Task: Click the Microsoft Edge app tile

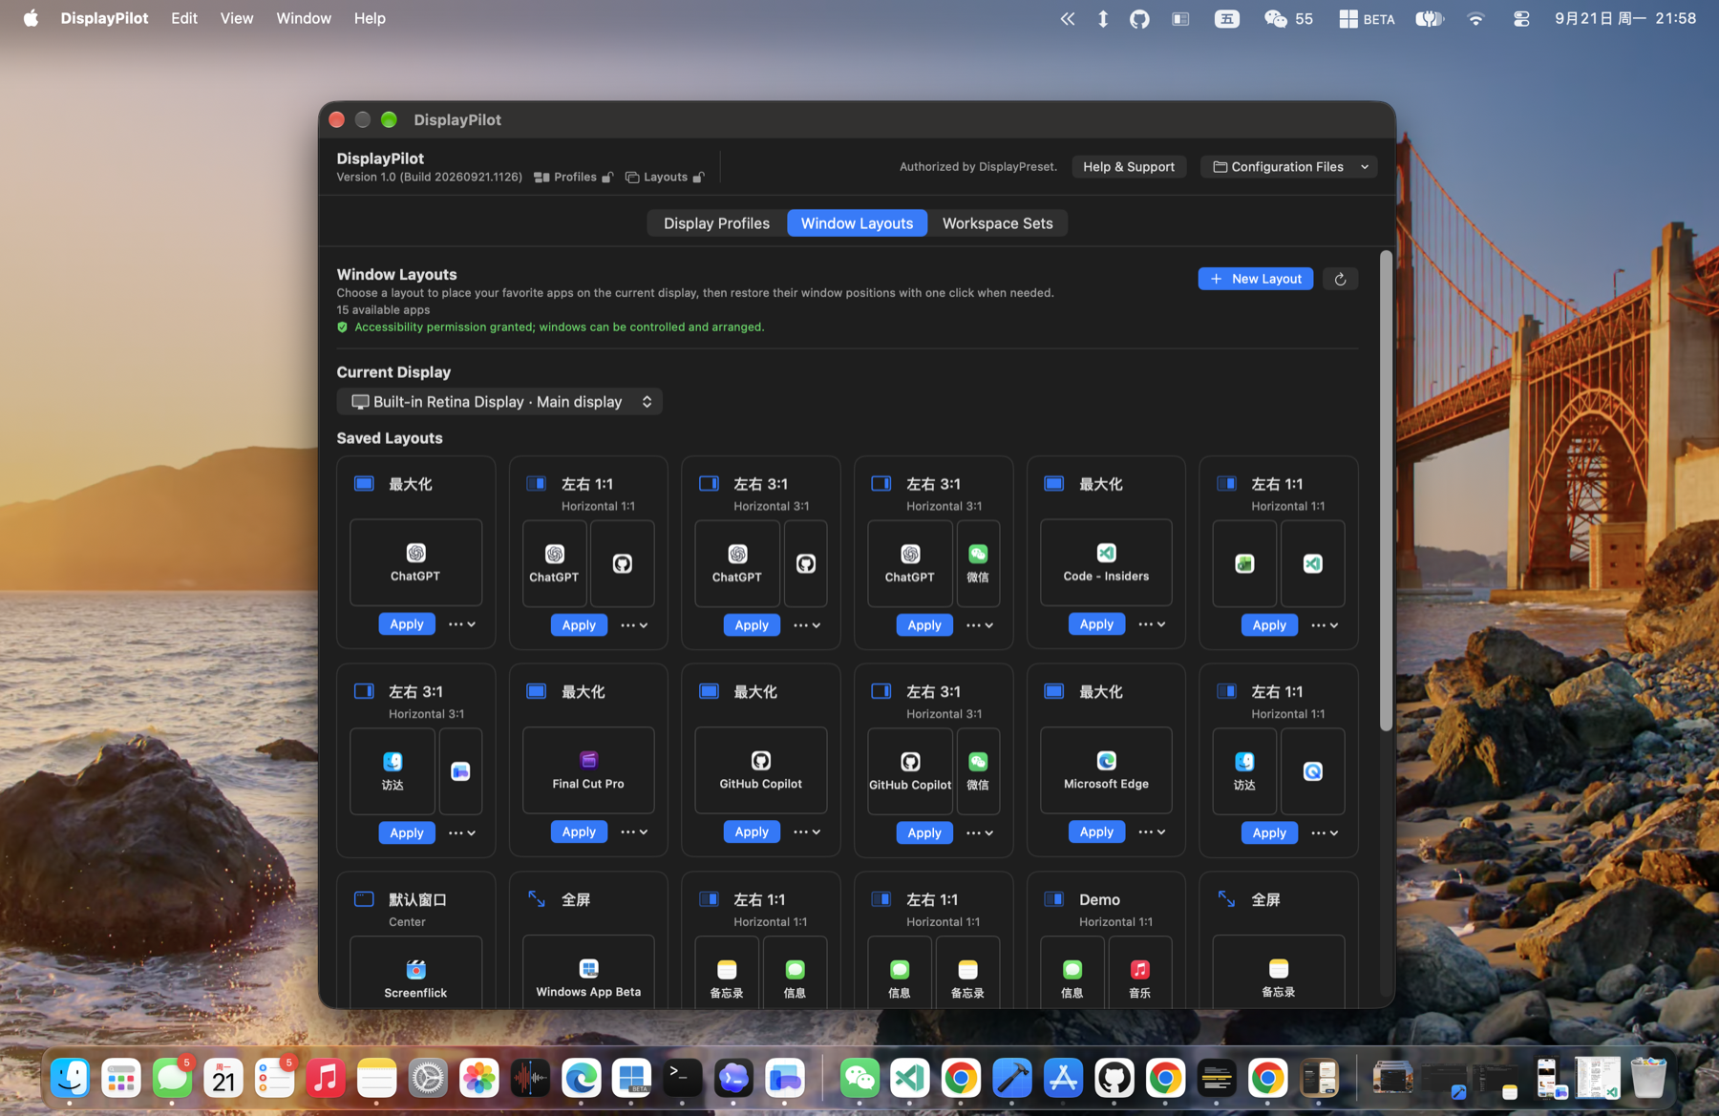Action: 1106,770
